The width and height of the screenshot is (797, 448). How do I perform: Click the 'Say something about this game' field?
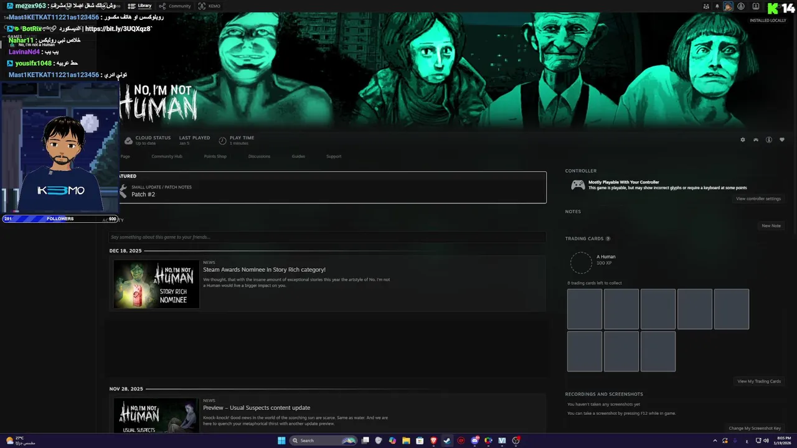tap(328, 237)
